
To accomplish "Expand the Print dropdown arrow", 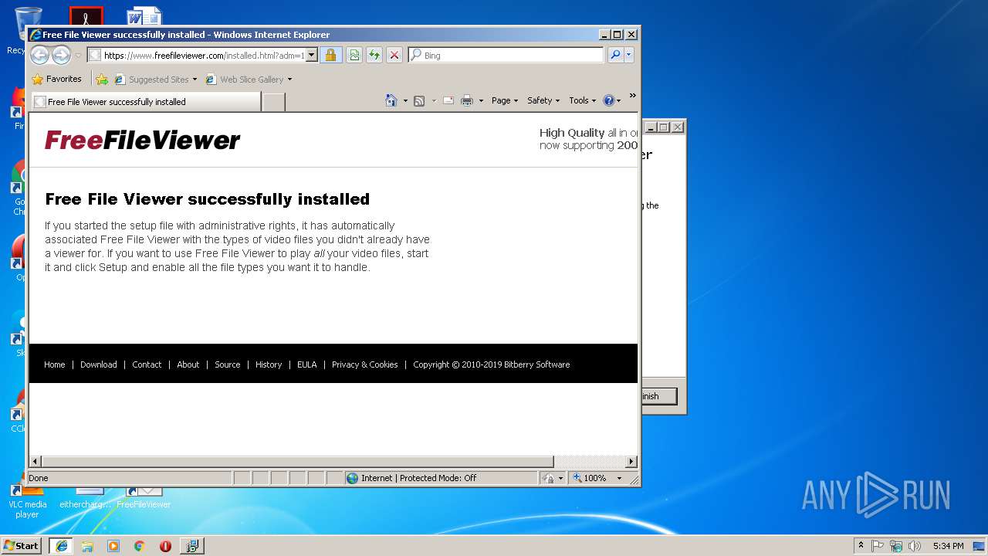I will point(481,100).
